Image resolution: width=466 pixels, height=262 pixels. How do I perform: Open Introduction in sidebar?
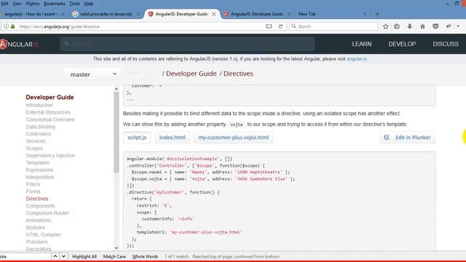(x=39, y=105)
